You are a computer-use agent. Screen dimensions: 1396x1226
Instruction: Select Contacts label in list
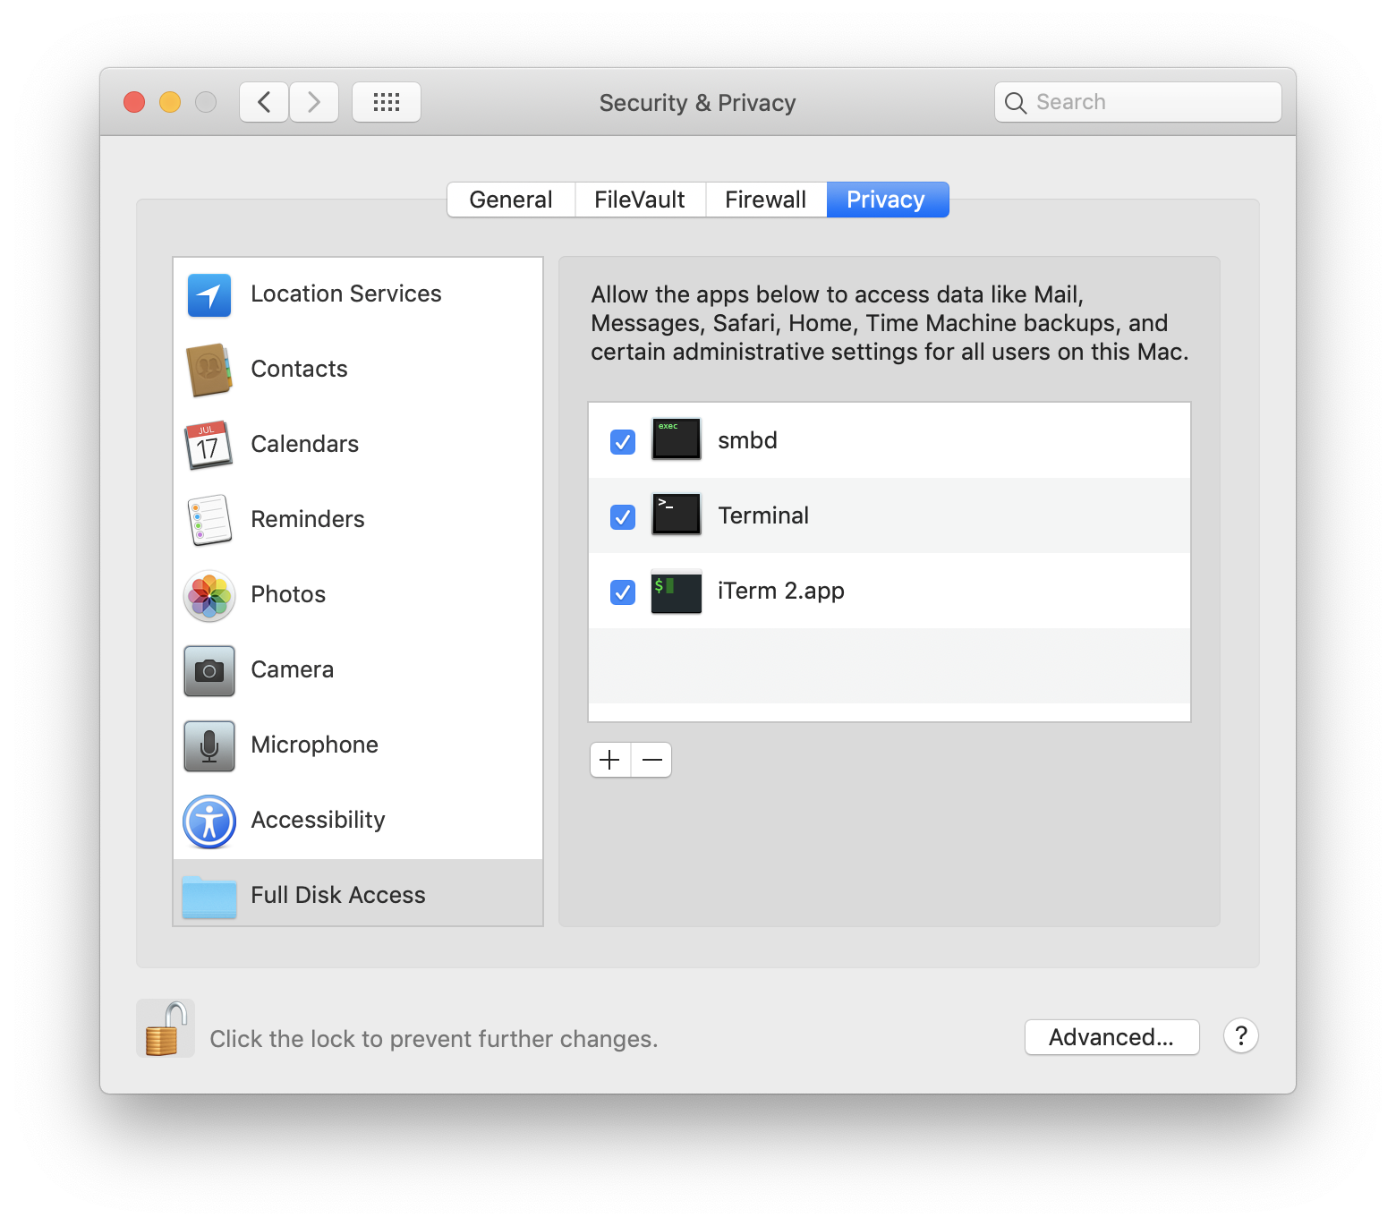pos(299,369)
